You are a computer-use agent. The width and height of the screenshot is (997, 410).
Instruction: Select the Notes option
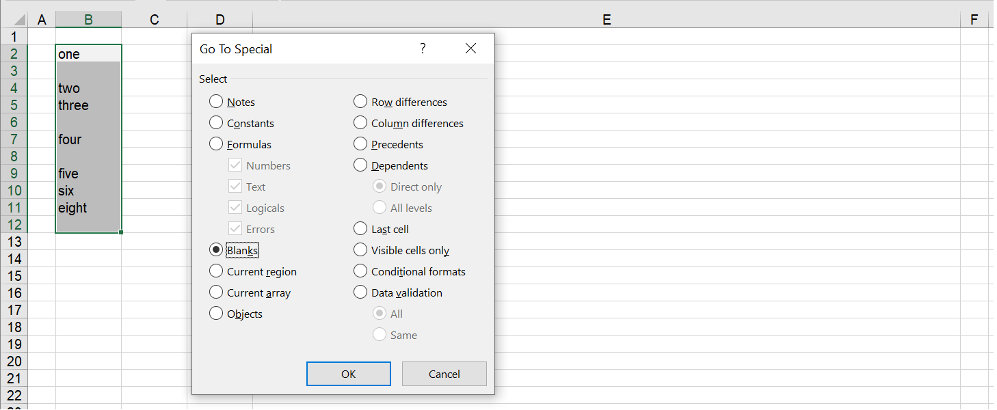[216, 101]
